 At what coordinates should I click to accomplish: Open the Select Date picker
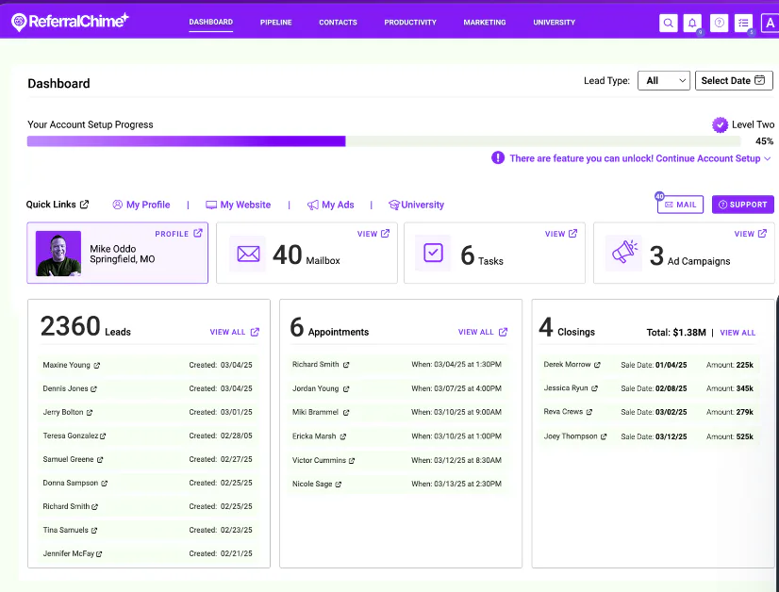(x=734, y=80)
